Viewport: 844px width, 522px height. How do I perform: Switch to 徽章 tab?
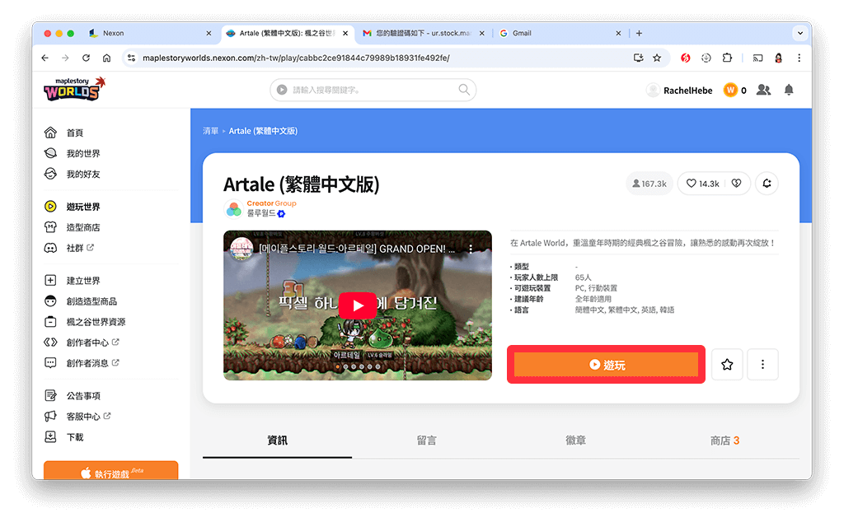click(x=575, y=440)
